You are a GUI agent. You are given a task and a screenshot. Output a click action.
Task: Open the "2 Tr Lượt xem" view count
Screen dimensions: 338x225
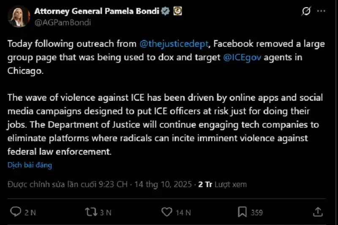coord(222,185)
